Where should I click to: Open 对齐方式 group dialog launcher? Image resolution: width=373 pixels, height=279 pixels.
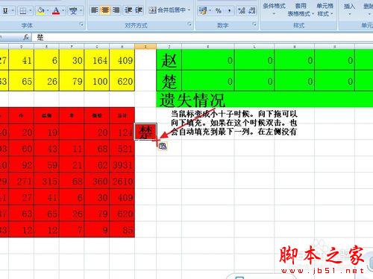click(189, 25)
